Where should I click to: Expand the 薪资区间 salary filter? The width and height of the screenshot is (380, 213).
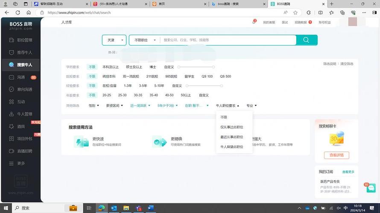click(114, 106)
